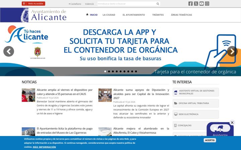This screenshot has height=150, width=241.
Task: Accept cookies with the Acepto button
Action: (x=210, y=140)
